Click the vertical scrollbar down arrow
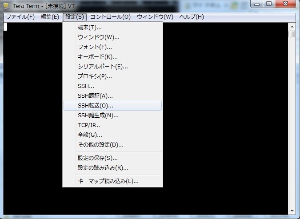 (x=292, y=211)
